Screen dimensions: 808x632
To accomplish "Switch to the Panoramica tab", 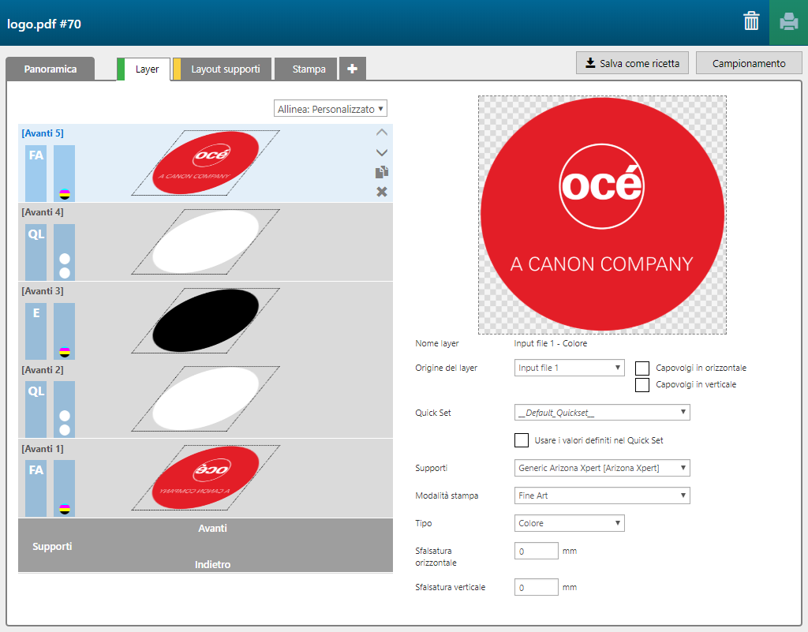I will point(50,69).
